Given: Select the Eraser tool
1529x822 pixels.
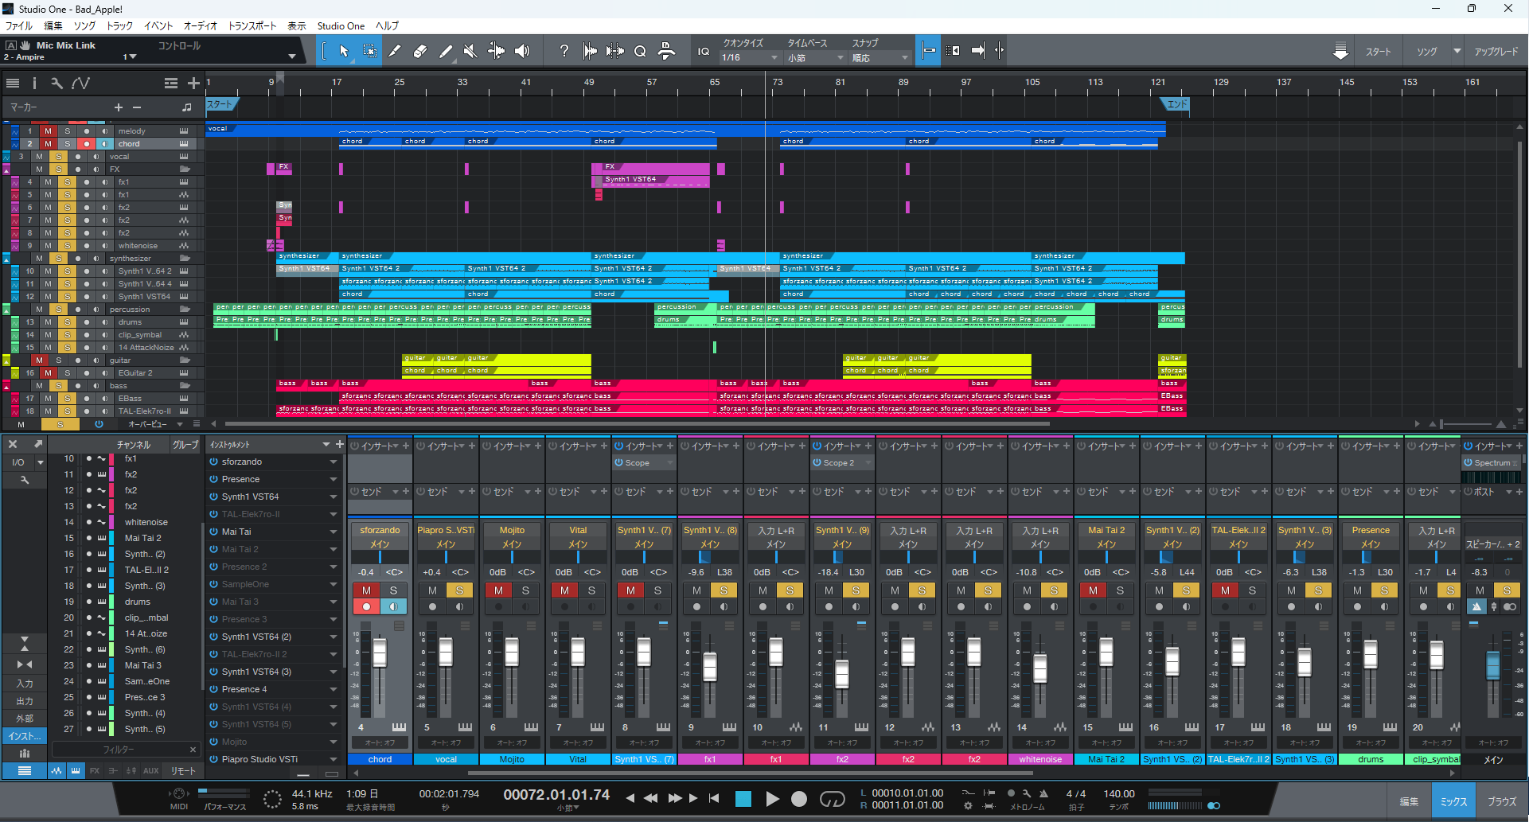Looking at the screenshot, I should [x=420, y=51].
